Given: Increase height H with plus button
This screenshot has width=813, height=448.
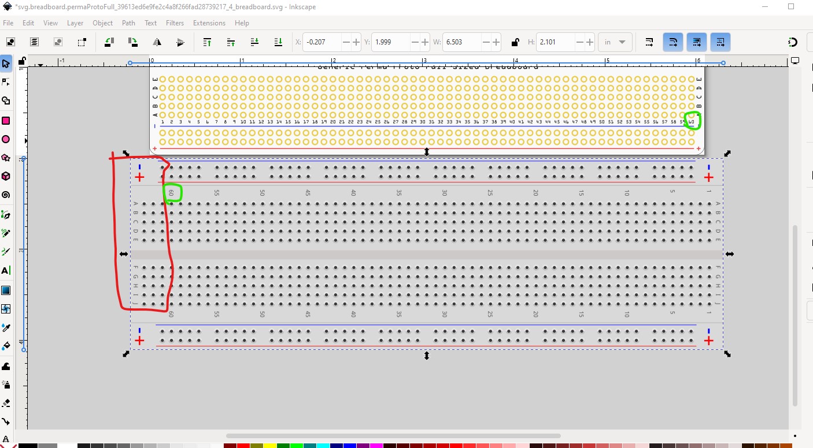Looking at the screenshot, I should 589,42.
